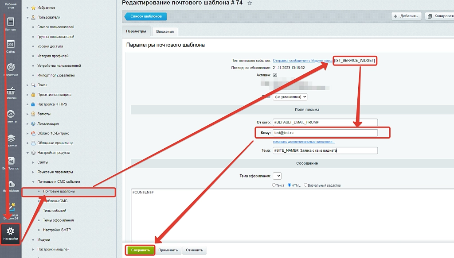This screenshot has width=454, height=258.
Task: Open the Настройки gear icon in sidebar
Action: [x=11, y=231]
